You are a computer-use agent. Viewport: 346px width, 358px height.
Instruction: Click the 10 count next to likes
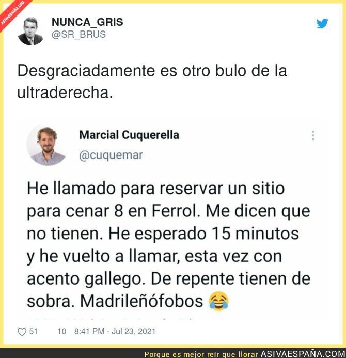[61, 331]
